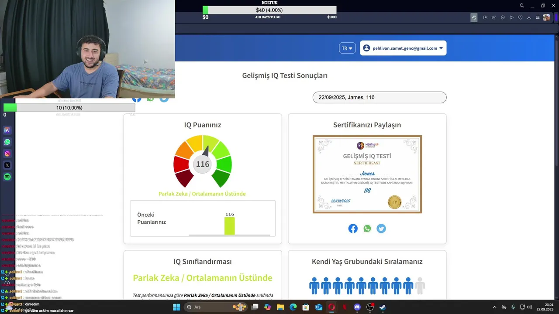Viewport: 559px width, 314px height.
Task: Open the downloads icon in toolbar
Action: [x=529, y=17]
